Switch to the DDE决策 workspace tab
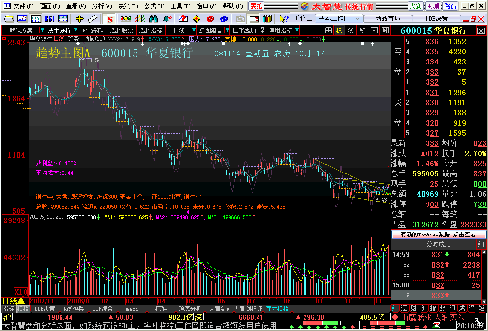 436,19
